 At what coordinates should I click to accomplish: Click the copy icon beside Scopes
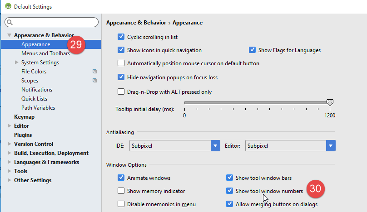point(94,81)
